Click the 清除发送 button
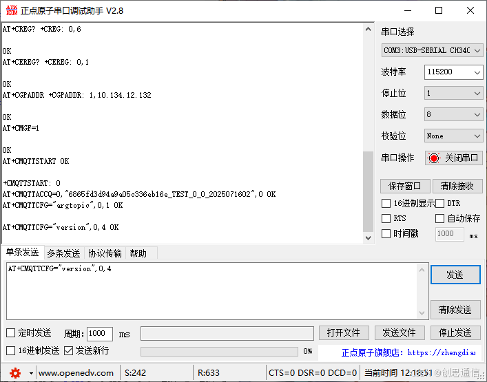The image size is (487, 382). 455,310
